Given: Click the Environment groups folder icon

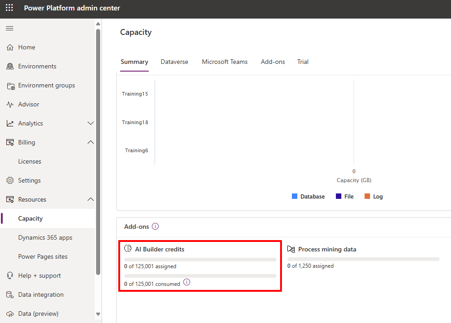Looking at the screenshot, I should click(10, 86).
